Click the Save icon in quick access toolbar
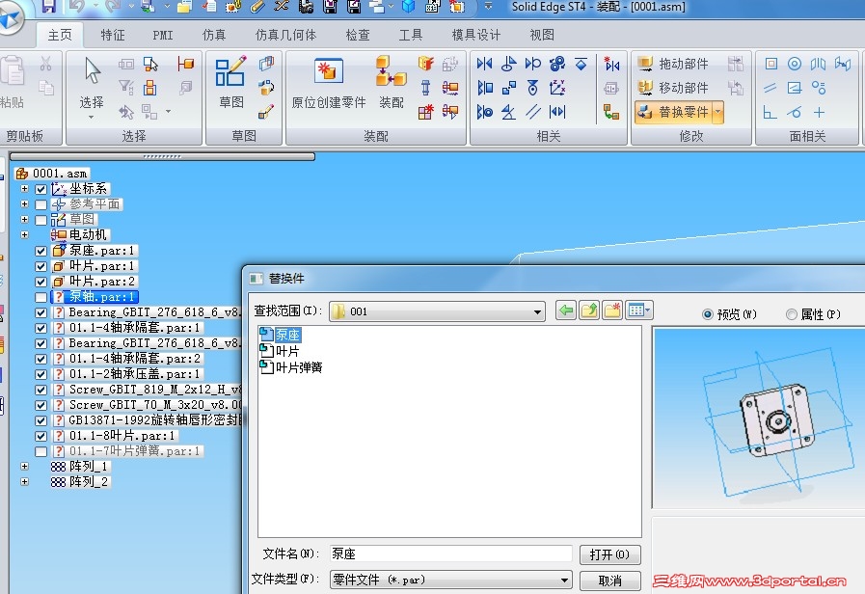Screen dimensions: 865x594 point(48,6)
